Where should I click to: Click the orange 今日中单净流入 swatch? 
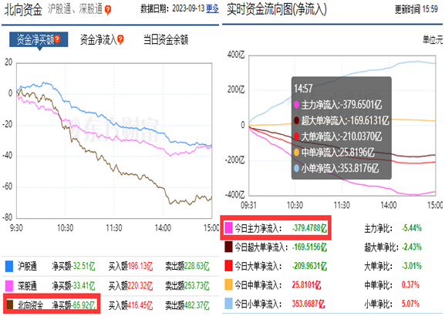[x=228, y=284]
